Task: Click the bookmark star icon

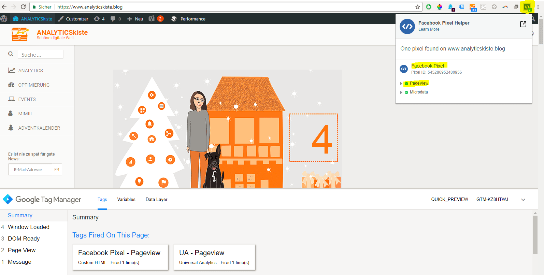Action: point(417,7)
